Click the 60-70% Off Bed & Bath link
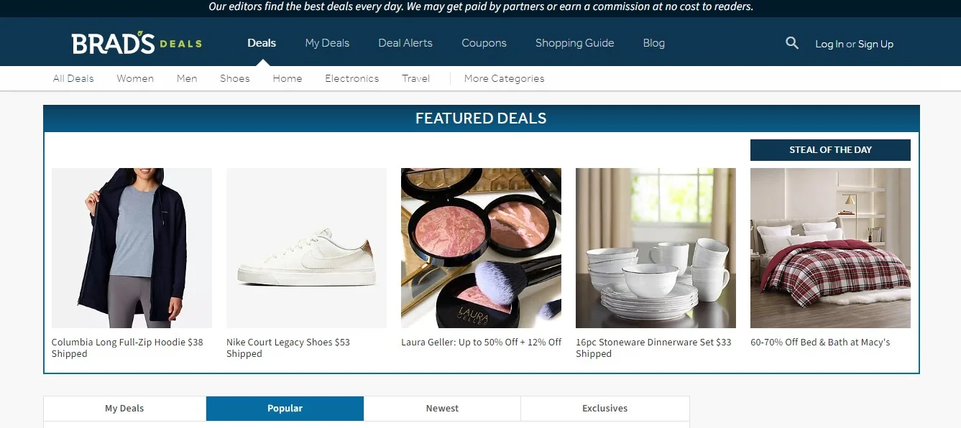This screenshot has height=428, width=961. (820, 343)
